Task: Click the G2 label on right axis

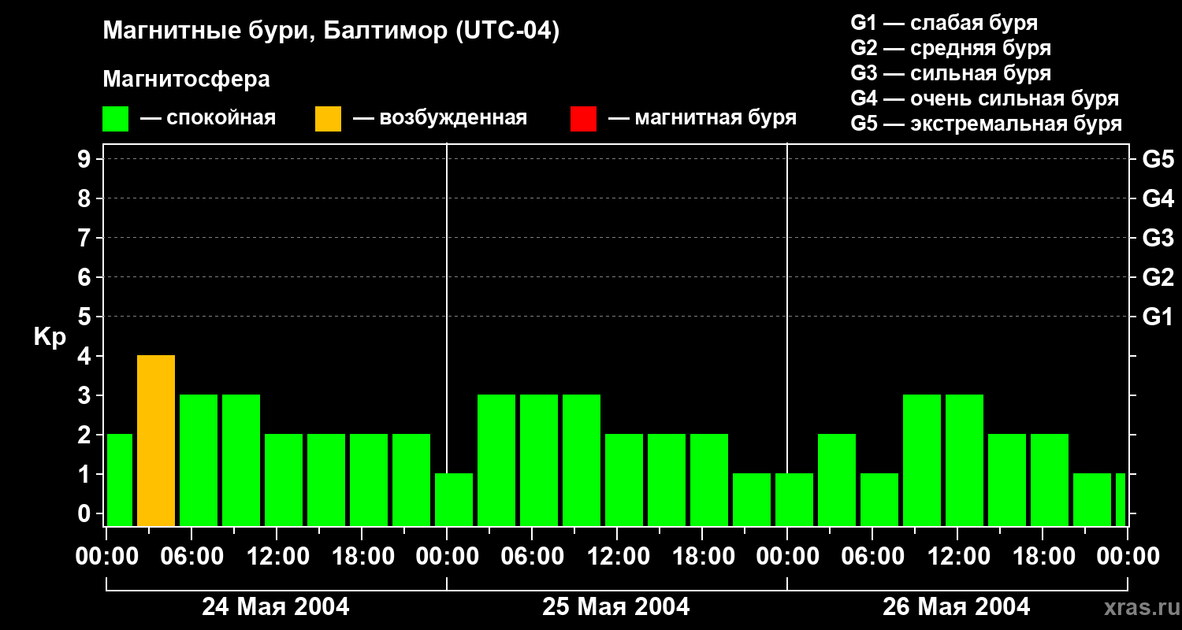Action: [x=1158, y=277]
